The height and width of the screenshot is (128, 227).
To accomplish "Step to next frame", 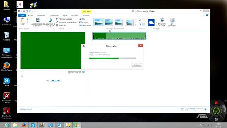I will [x=58, y=81].
